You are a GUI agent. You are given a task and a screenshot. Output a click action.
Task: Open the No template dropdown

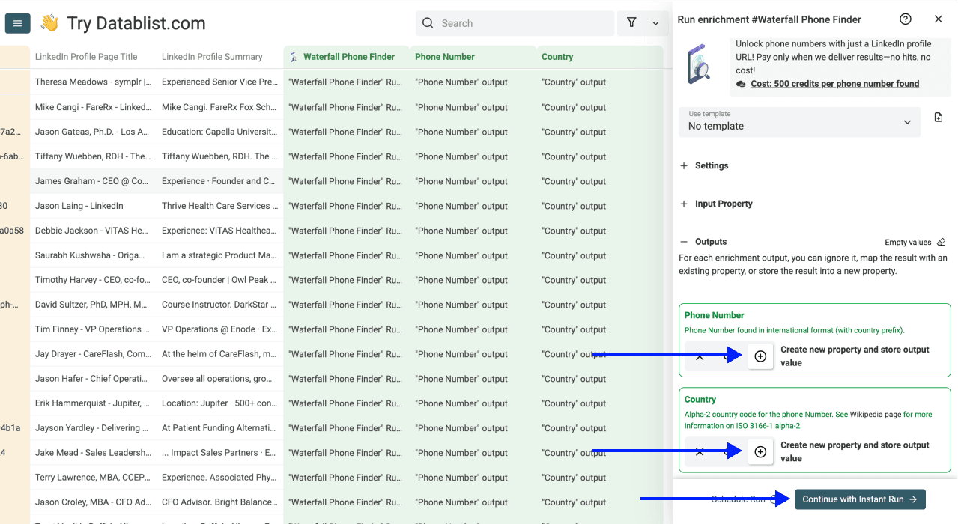pyautogui.click(x=799, y=122)
